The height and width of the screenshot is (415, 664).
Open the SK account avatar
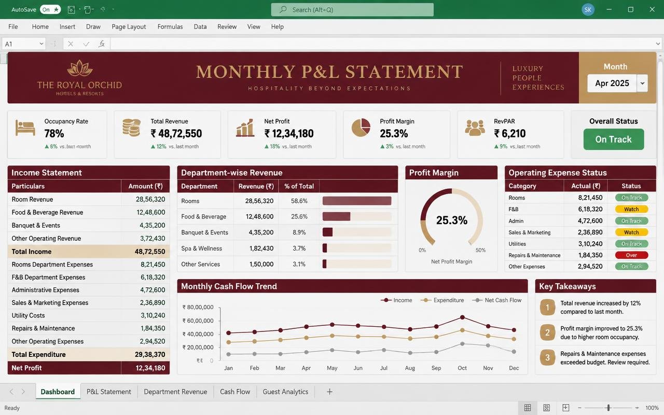pyautogui.click(x=588, y=9)
